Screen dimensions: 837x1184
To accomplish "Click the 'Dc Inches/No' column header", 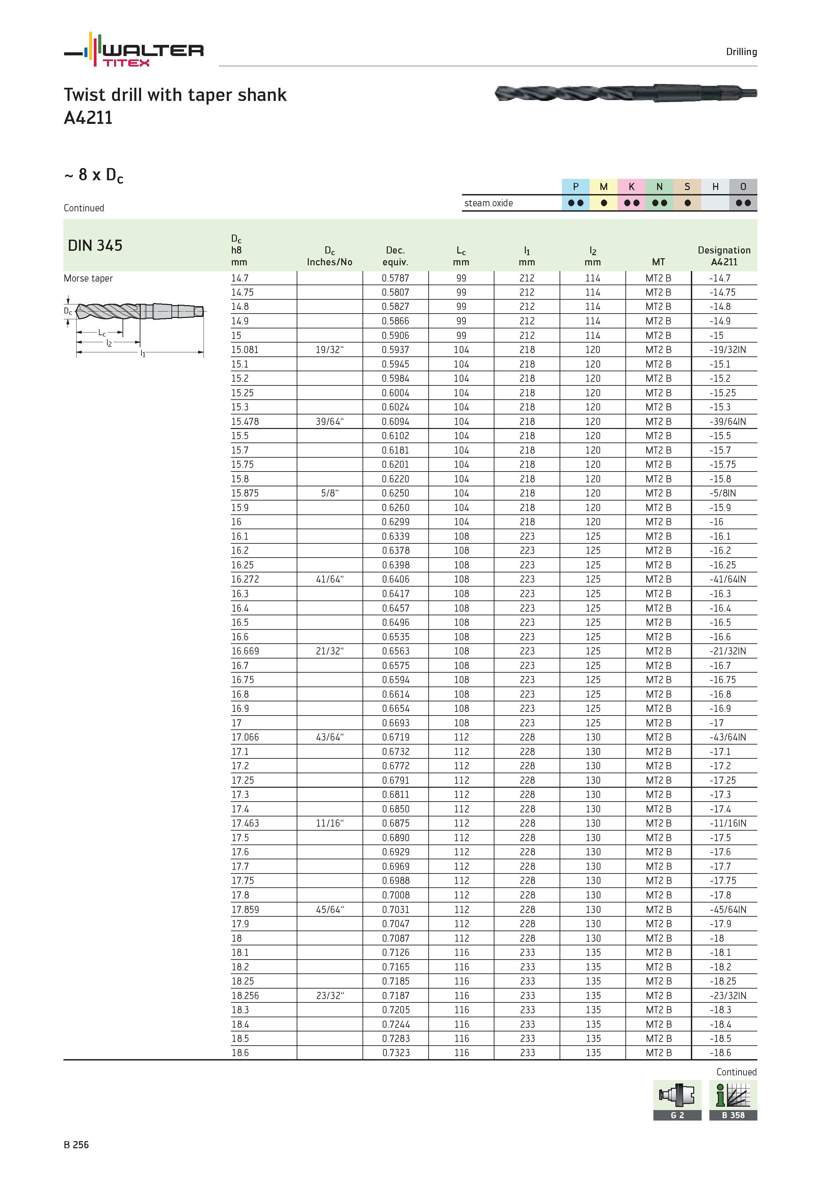I will click(329, 256).
